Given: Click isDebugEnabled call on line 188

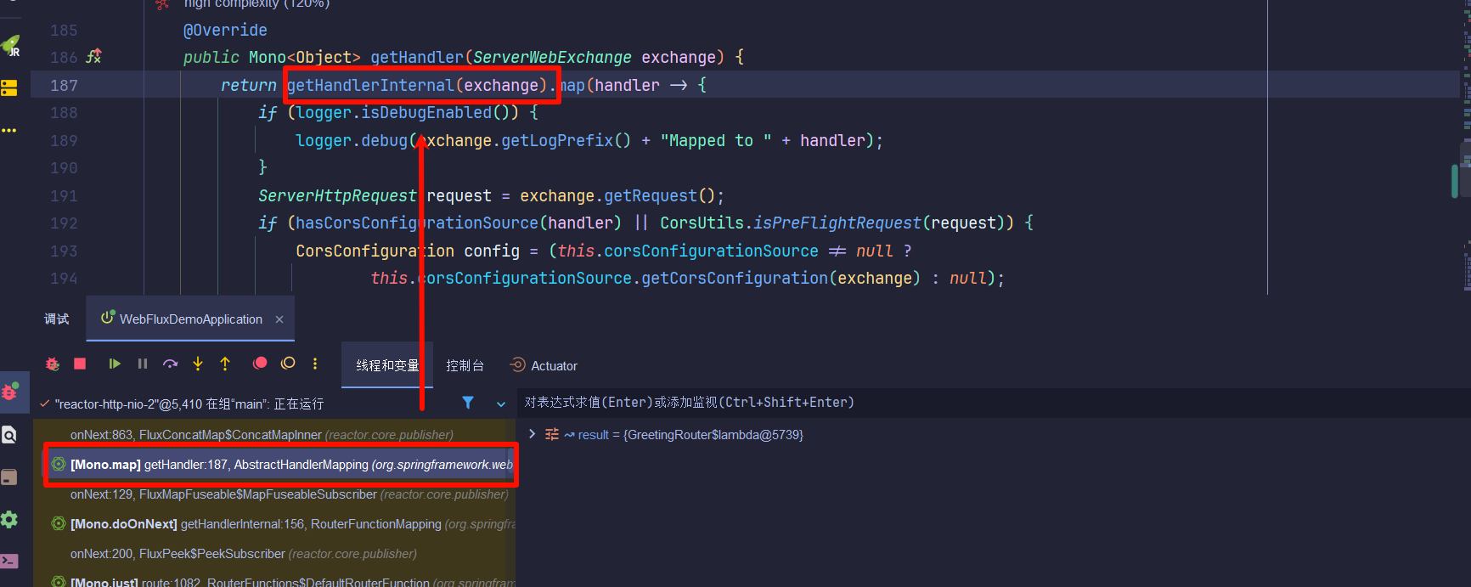Looking at the screenshot, I should [x=426, y=112].
